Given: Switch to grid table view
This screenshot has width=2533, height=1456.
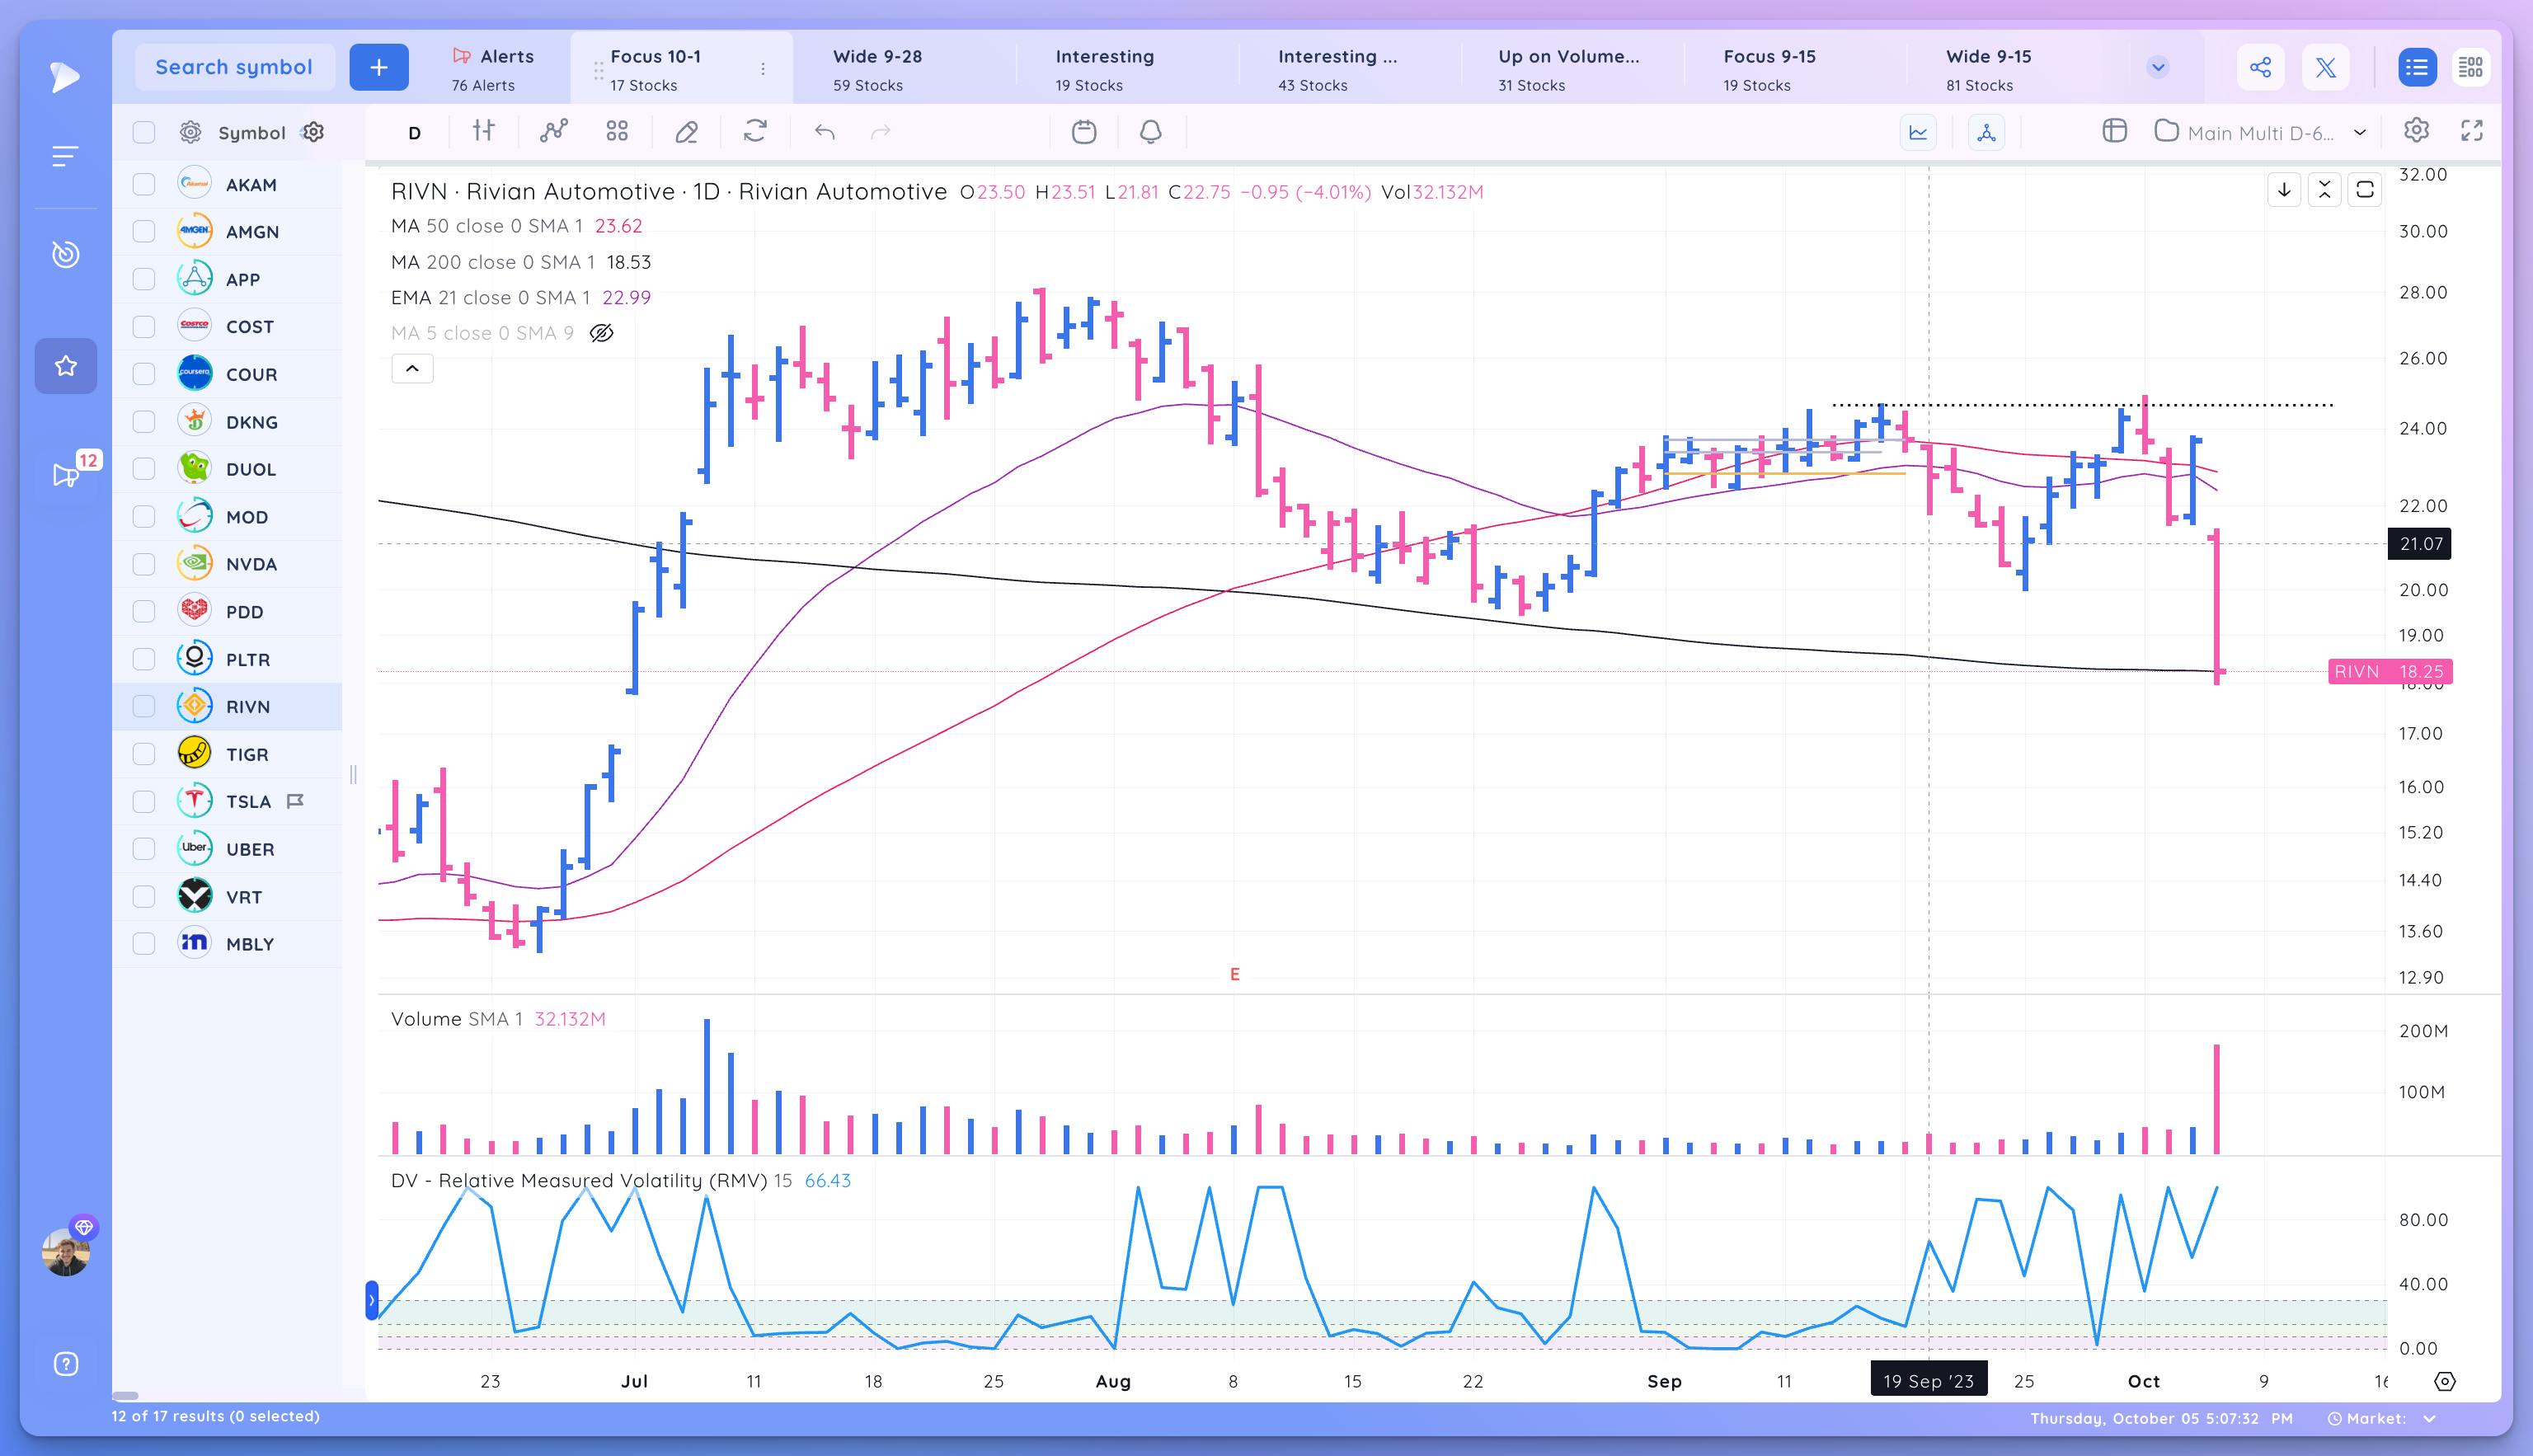Looking at the screenshot, I should [2471, 67].
